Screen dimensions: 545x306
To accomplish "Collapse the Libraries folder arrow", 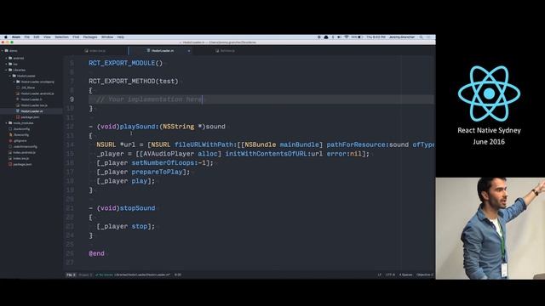I will click(6, 70).
